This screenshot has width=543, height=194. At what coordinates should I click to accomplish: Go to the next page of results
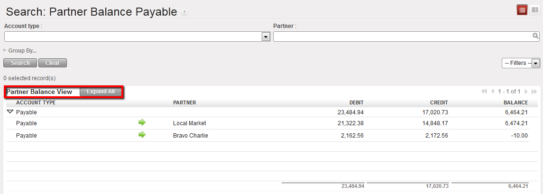[525, 92]
